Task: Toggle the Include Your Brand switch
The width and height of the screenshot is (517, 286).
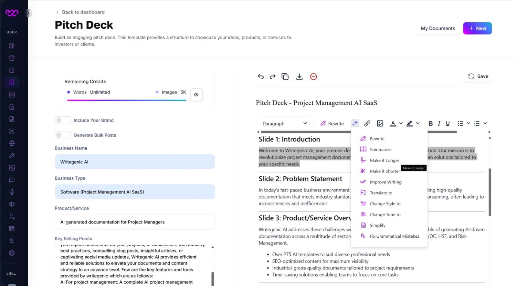Action: point(63,120)
